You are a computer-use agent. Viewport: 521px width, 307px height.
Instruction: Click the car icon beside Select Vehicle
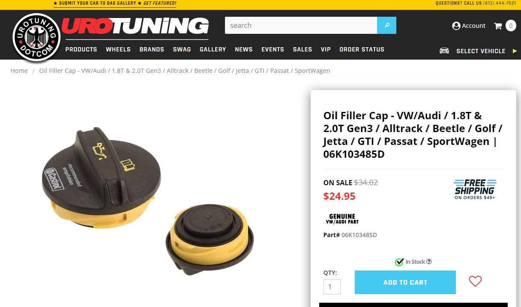coord(444,51)
